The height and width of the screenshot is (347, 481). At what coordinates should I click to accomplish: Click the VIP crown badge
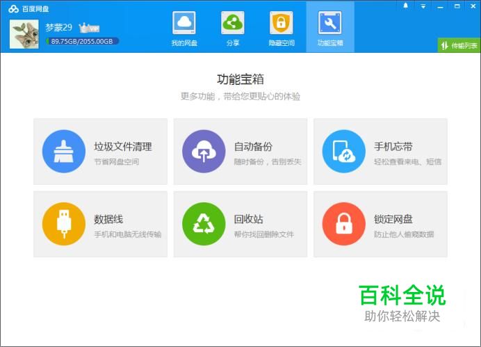(89, 29)
